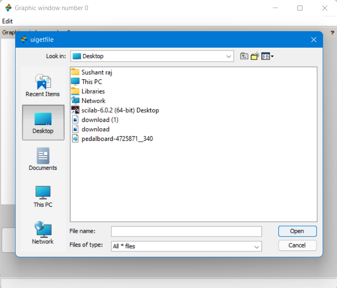Click the Scilab logo in Graphic window title bar

[8, 8]
